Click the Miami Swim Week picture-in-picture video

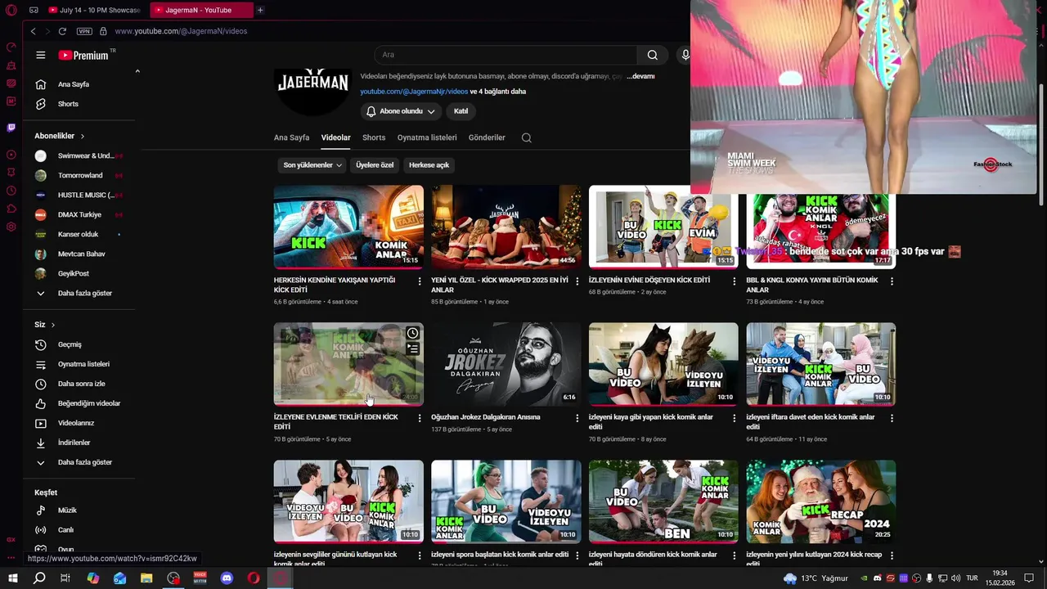[864, 97]
